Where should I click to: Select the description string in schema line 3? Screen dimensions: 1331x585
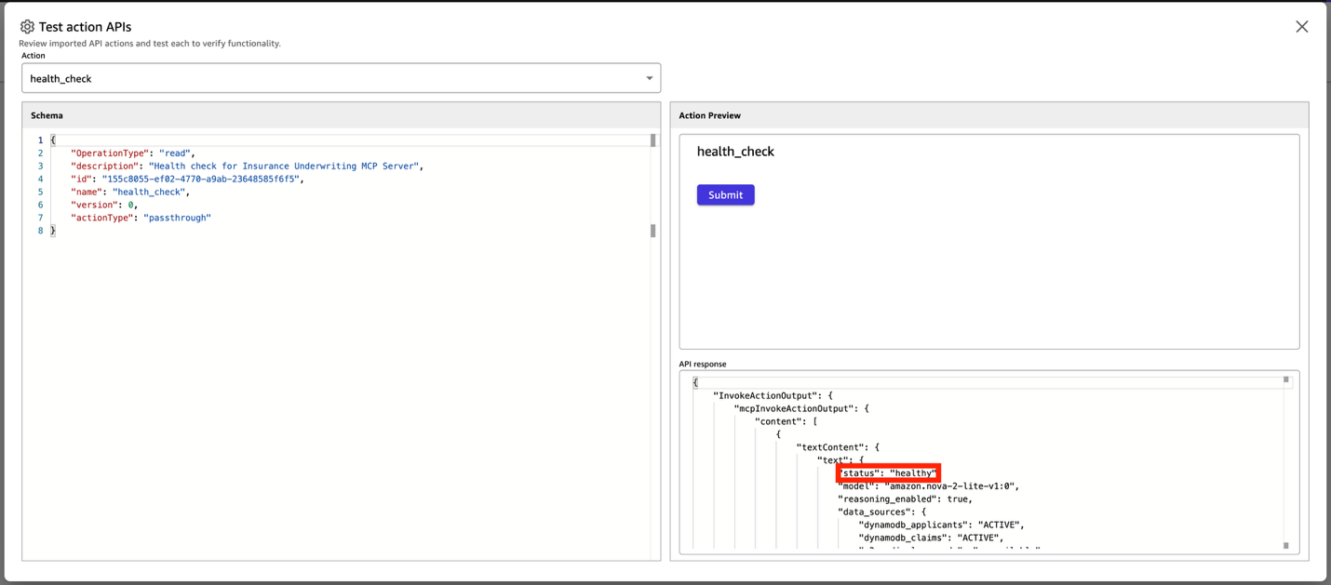285,166
